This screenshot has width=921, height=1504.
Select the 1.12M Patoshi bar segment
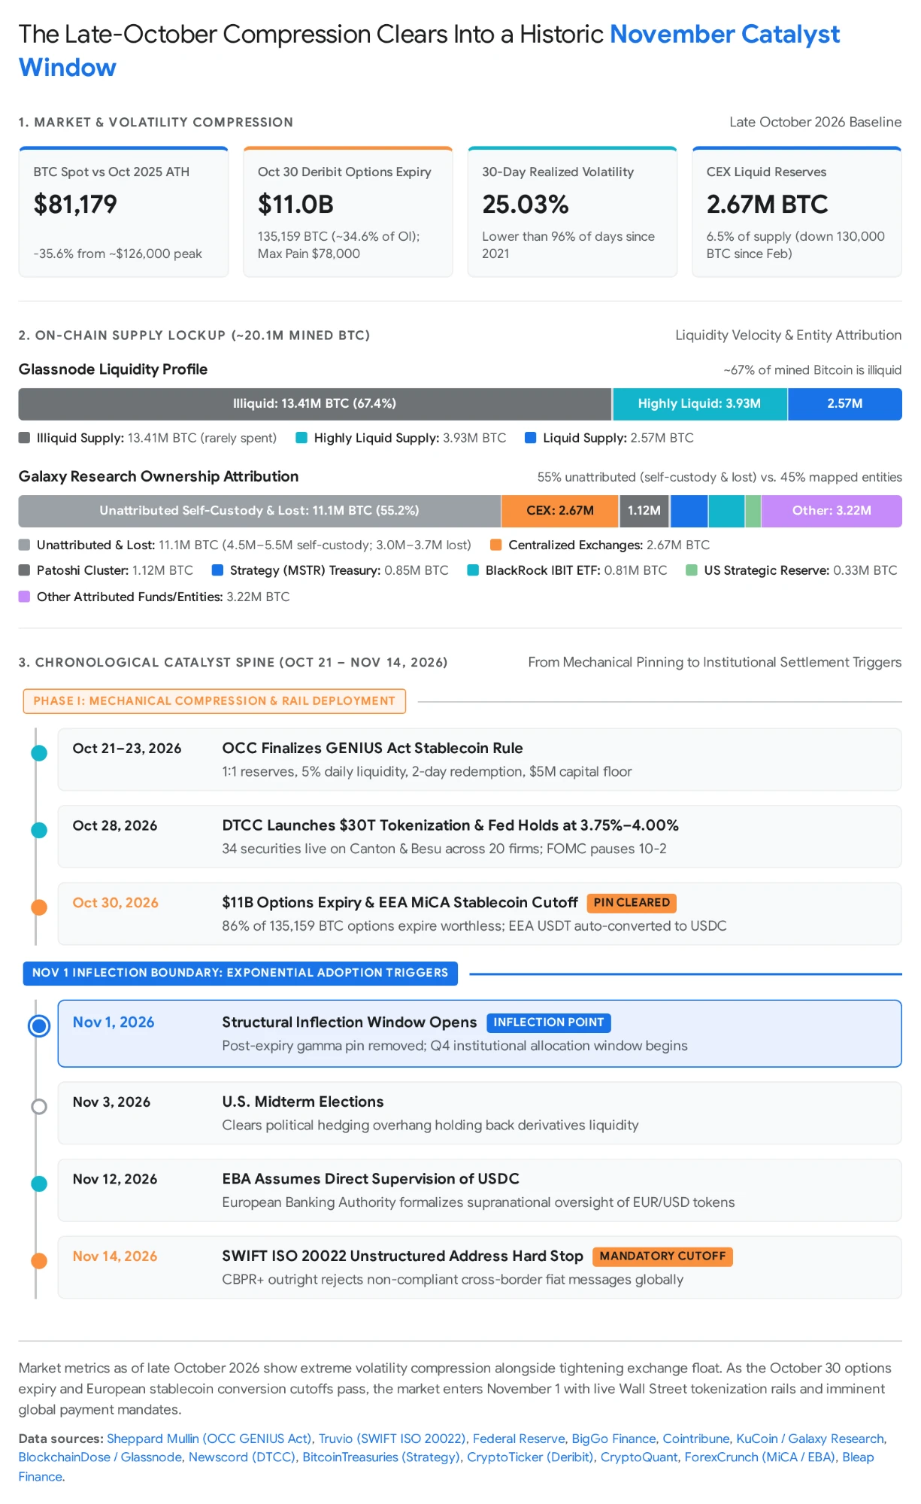point(644,511)
